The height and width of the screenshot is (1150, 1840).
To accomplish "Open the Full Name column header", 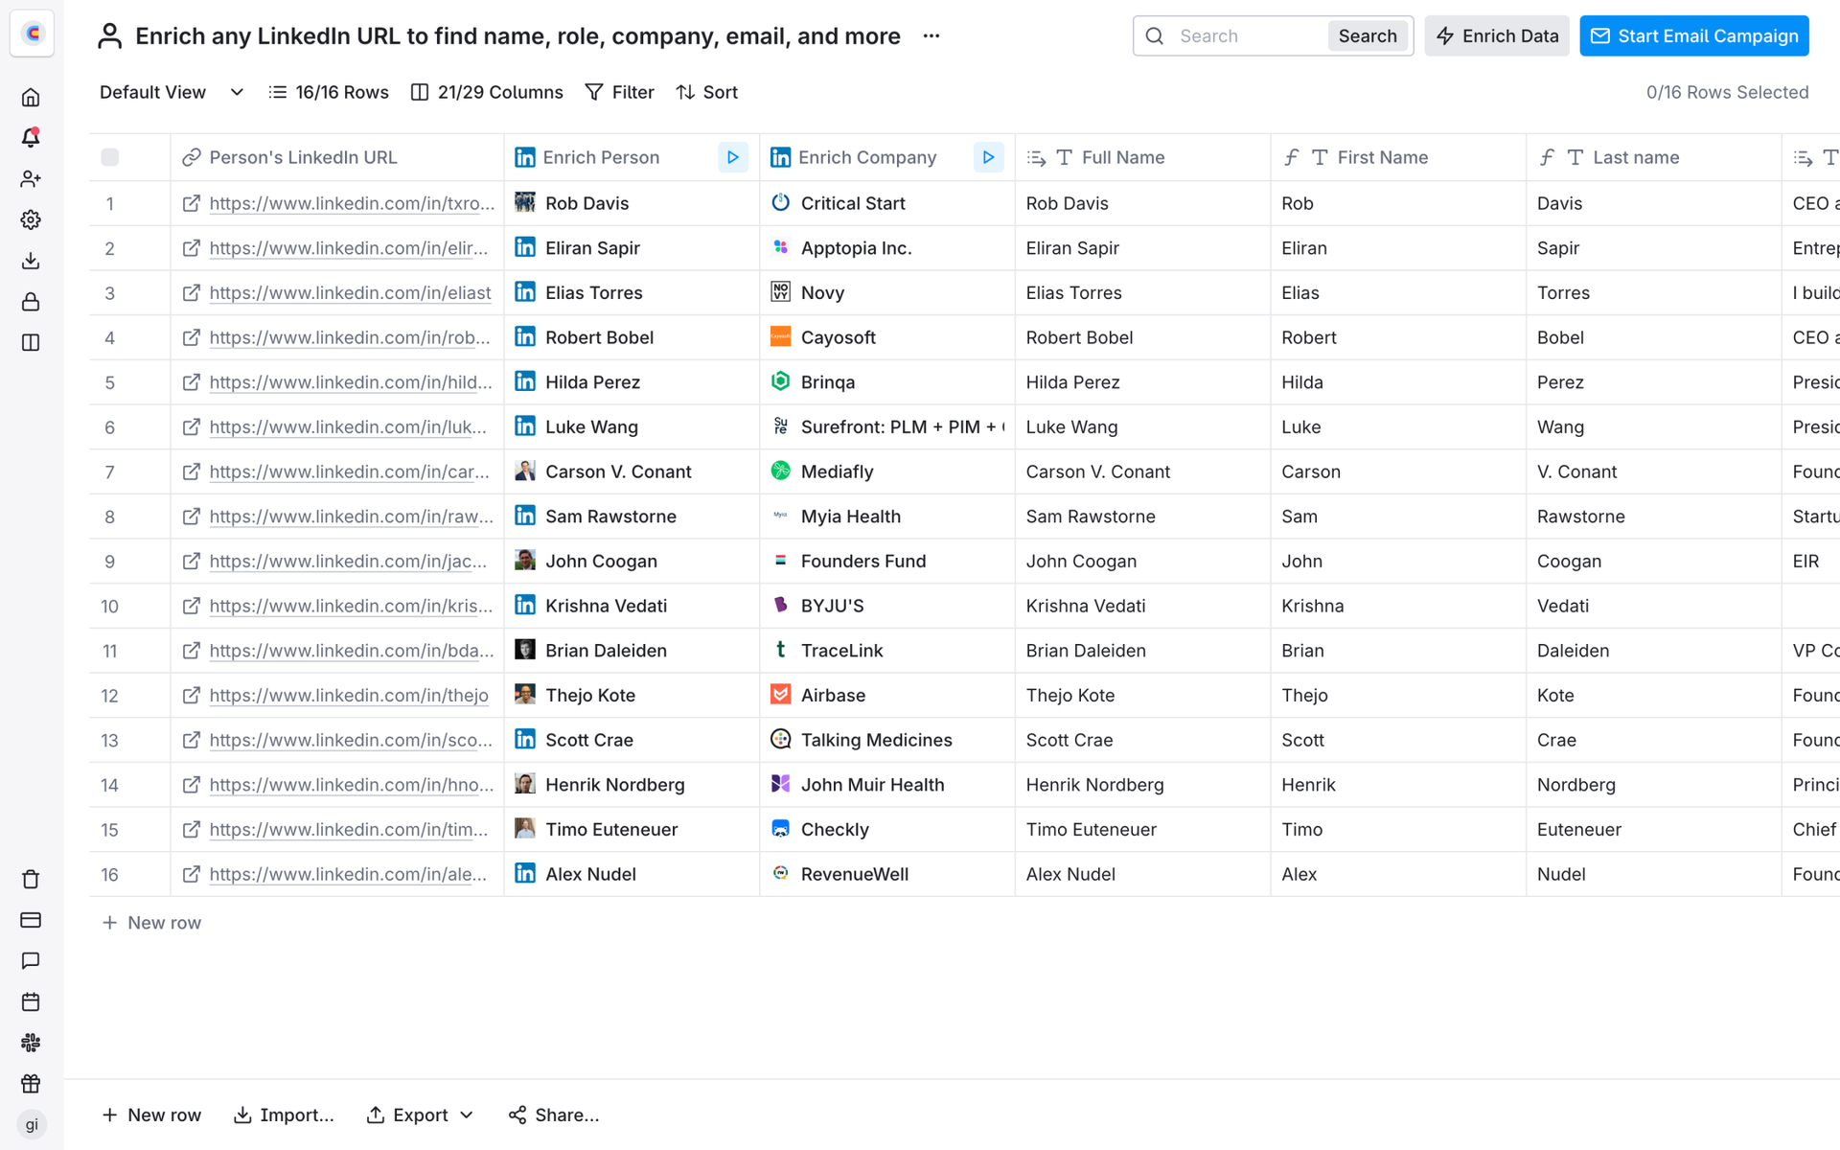I will (1142, 157).
